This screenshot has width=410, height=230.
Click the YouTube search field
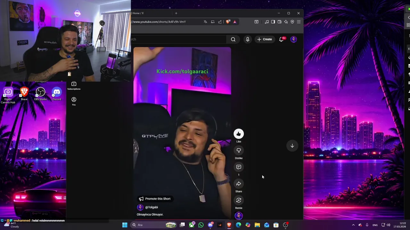tap(178, 39)
